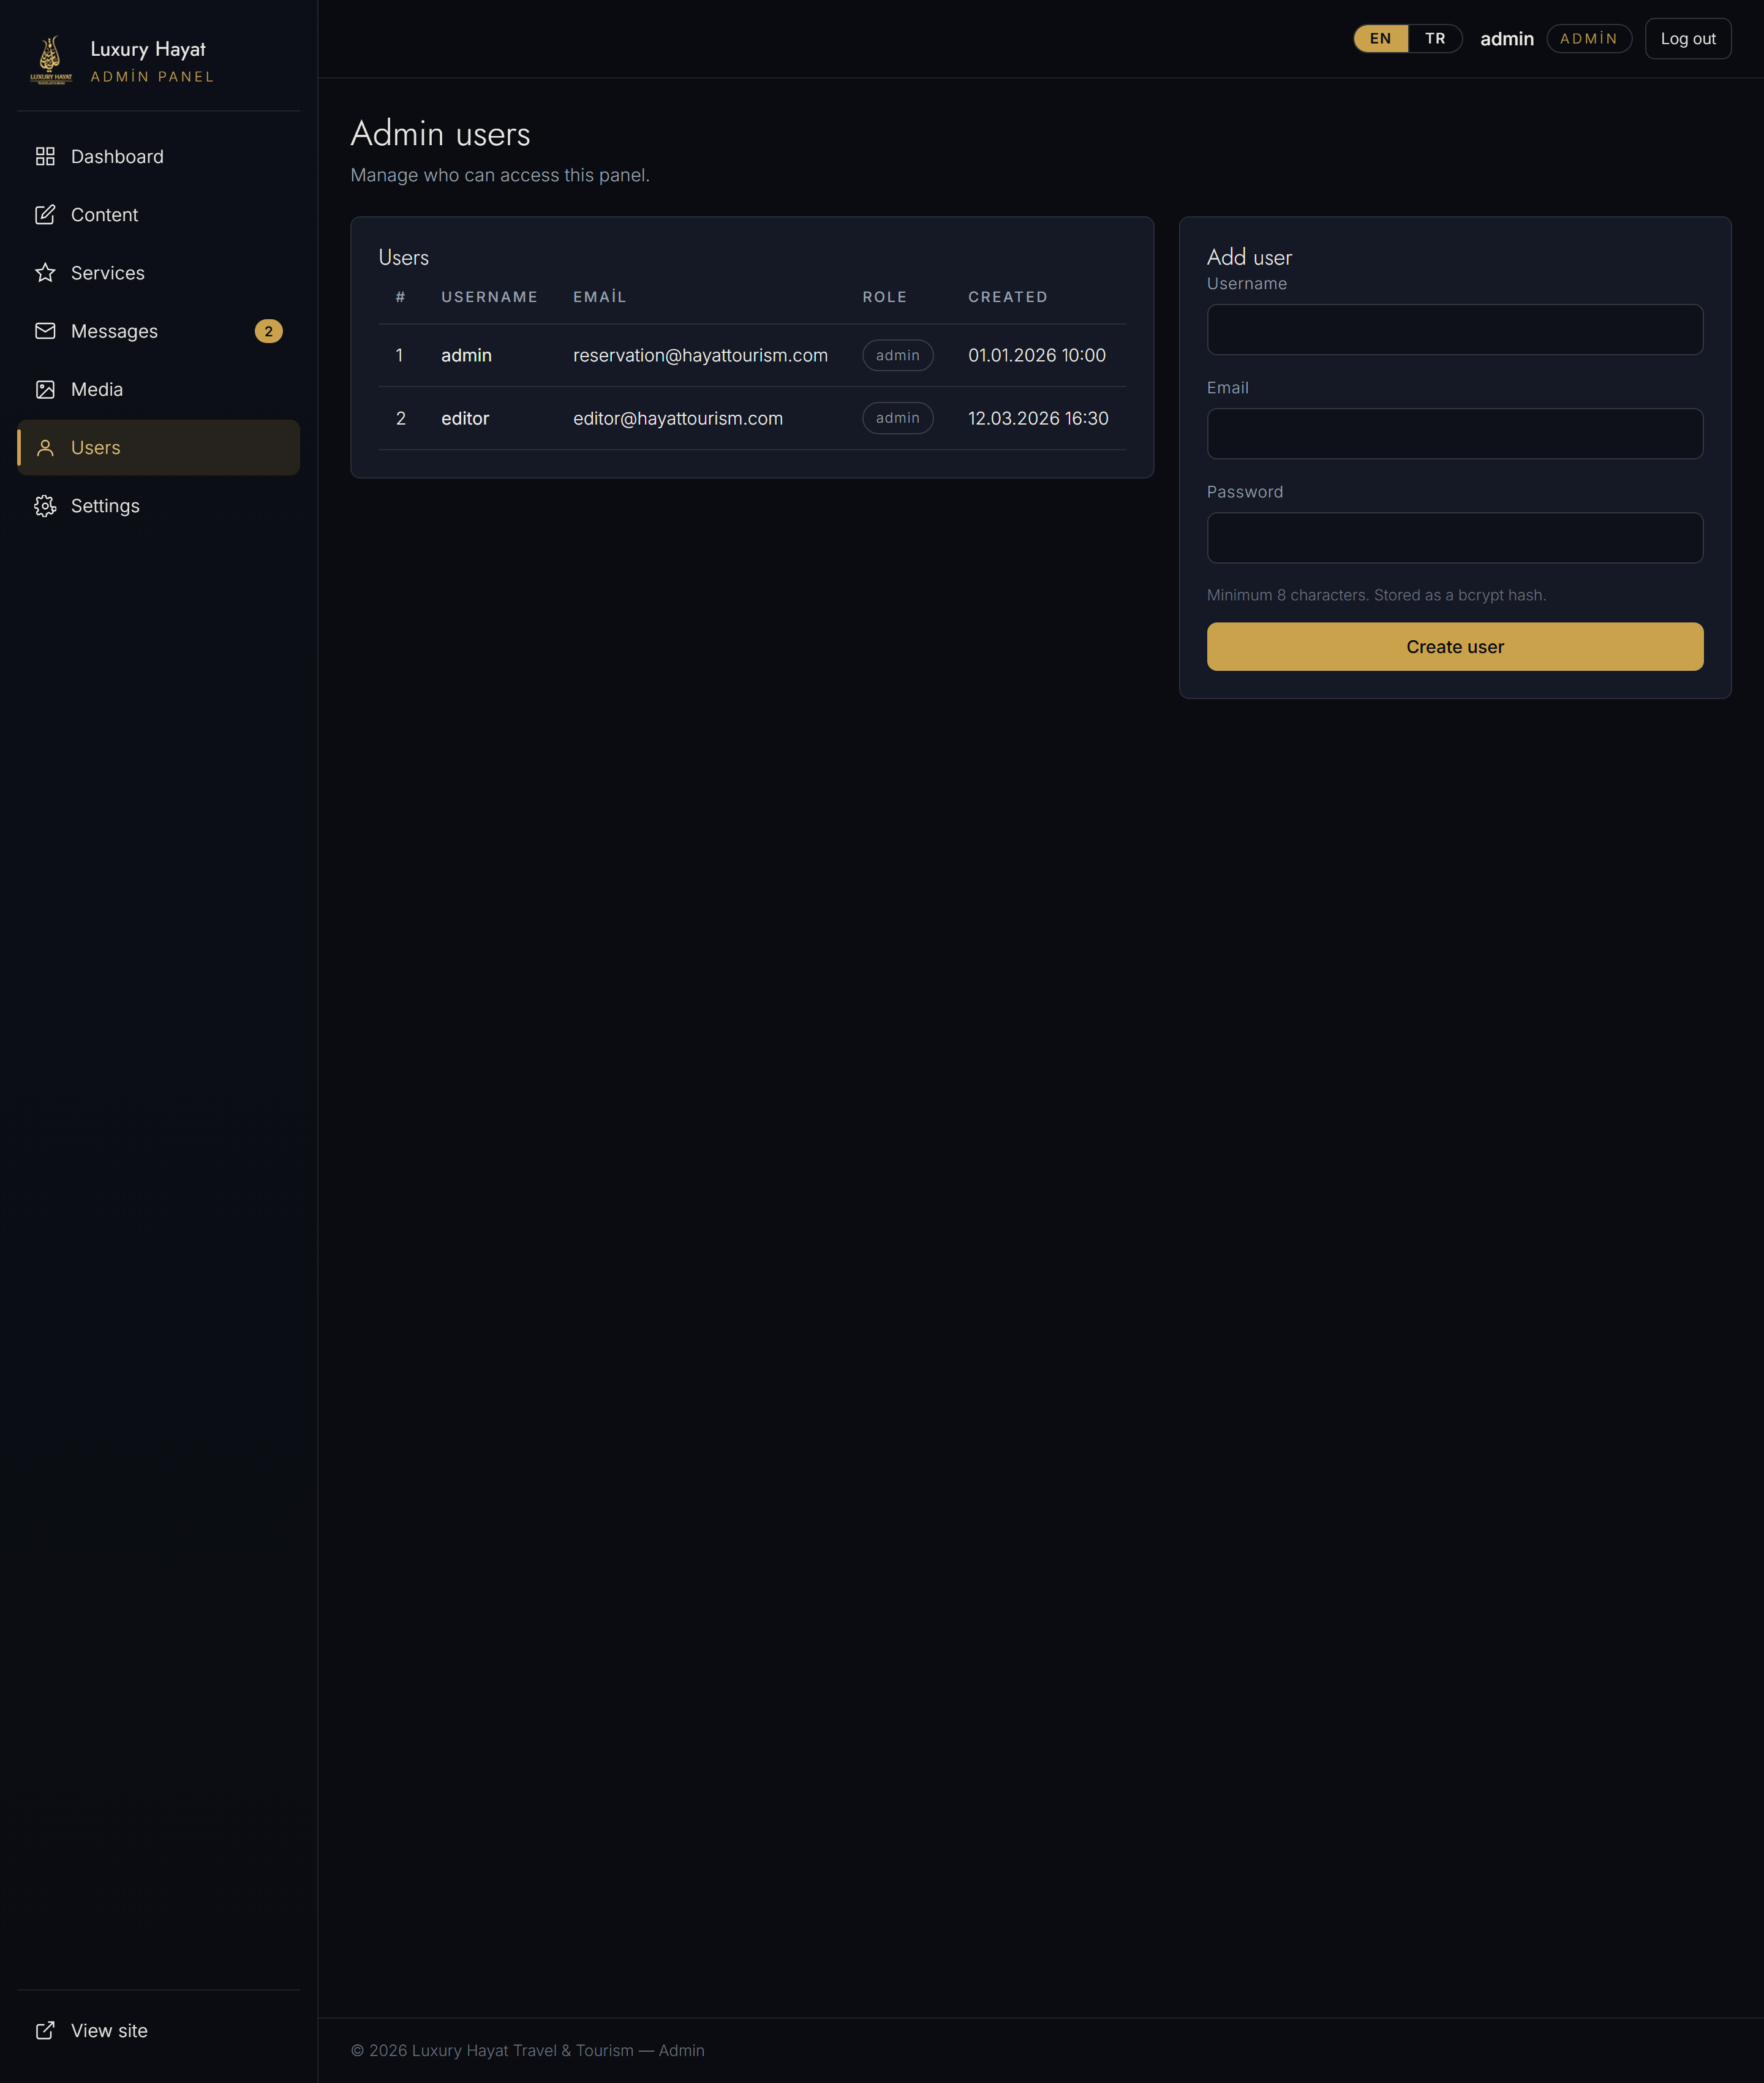Screen dimensions: 1764x2083
Task: Click the role badge in editor's row
Action: click(898, 418)
